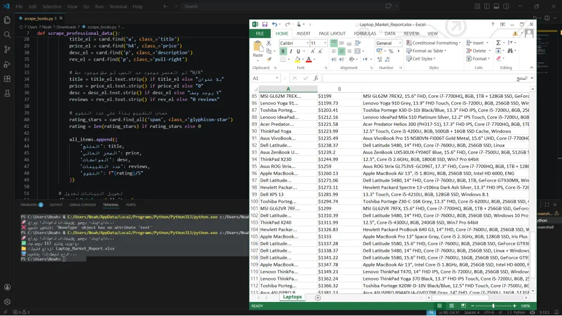Click the AutoSum sigma icon in Excel
The width and height of the screenshot is (562, 316).
point(498,43)
